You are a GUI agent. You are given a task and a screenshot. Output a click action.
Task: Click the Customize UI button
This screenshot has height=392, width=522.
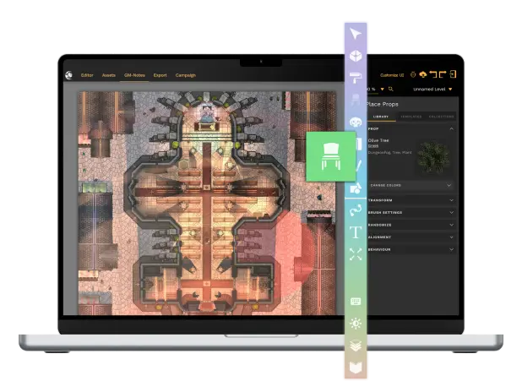[392, 75]
